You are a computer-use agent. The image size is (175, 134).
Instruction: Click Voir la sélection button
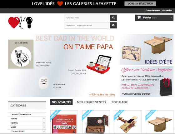[140, 4]
